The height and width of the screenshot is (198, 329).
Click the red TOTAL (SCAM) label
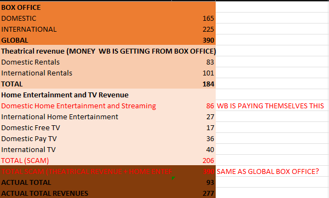[25, 161]
